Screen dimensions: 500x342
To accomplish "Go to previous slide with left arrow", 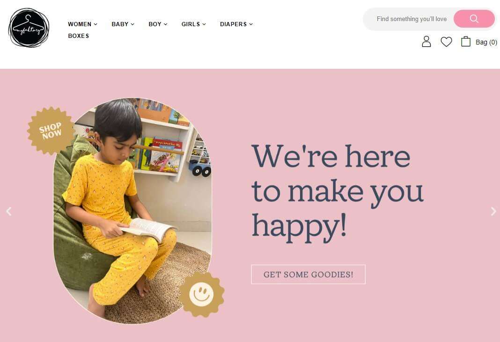I will click(9, 211).
